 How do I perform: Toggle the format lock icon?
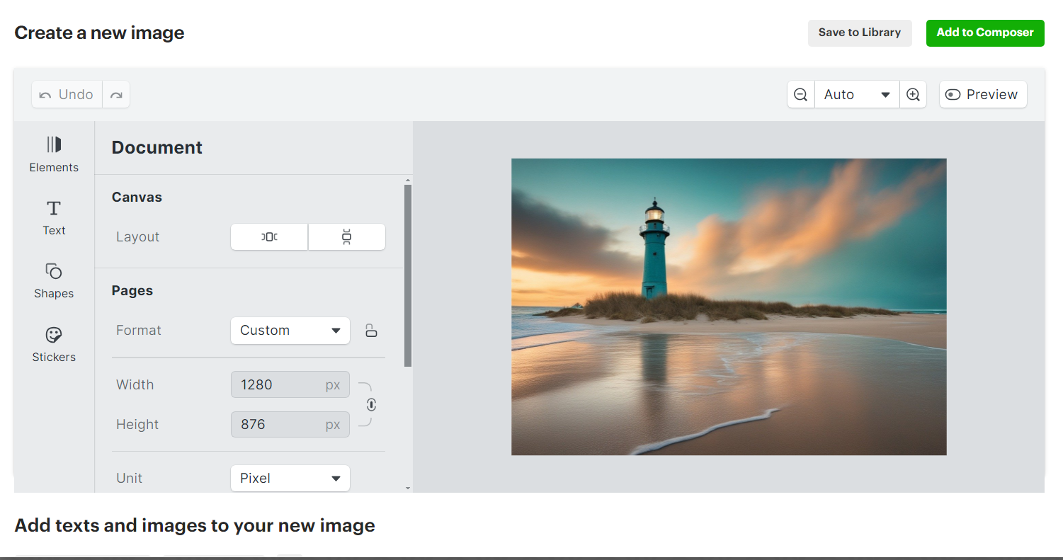(371, 331)
